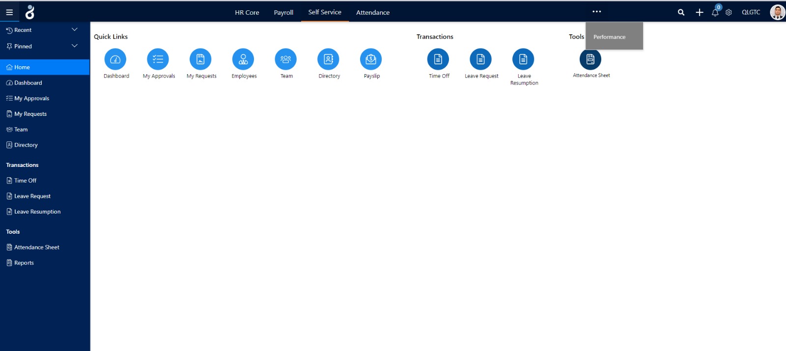The height and width of the screenshot is (351, 786).
Task: Expand the Recent section in sidebar
Action: coord(75,30)
